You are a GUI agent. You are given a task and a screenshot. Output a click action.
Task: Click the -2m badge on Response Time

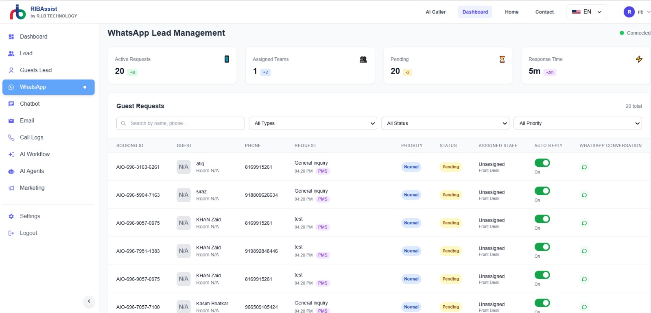pos(550,72)
